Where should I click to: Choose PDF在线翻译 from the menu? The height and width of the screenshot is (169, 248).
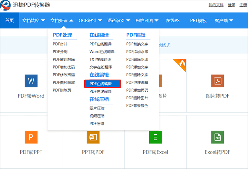click(x=101, y=44)
